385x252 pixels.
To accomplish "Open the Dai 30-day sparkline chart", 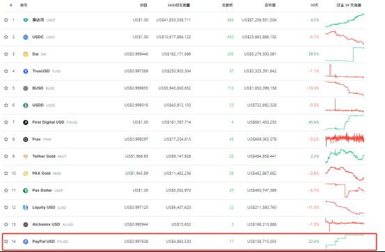I will 345,54.
